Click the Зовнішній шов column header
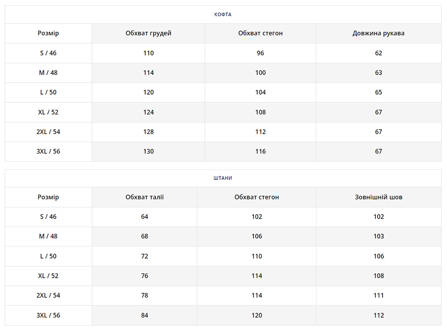 [x=378, y=197]
